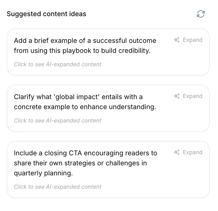Click AI-expanded content hint under 'global impact' suggestion

pyautogui.click(x=58, y=121)
